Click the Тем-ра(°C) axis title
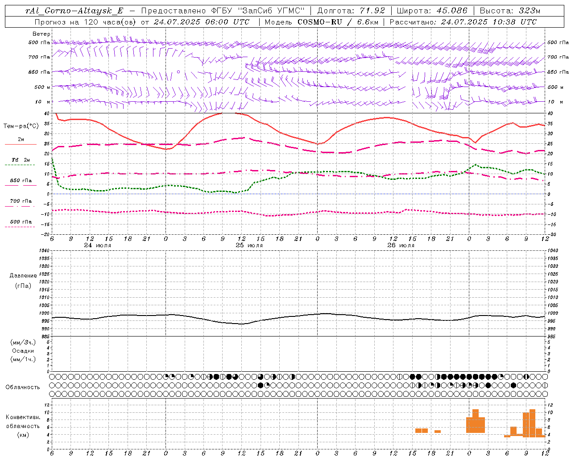571x457 pixels. (x=21, y=126)
